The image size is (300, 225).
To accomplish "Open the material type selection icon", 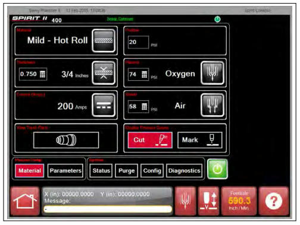I will pyautogui.click(x=104, y=40).
